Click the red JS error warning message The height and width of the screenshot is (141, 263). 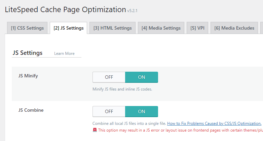[x=181, y=130]
